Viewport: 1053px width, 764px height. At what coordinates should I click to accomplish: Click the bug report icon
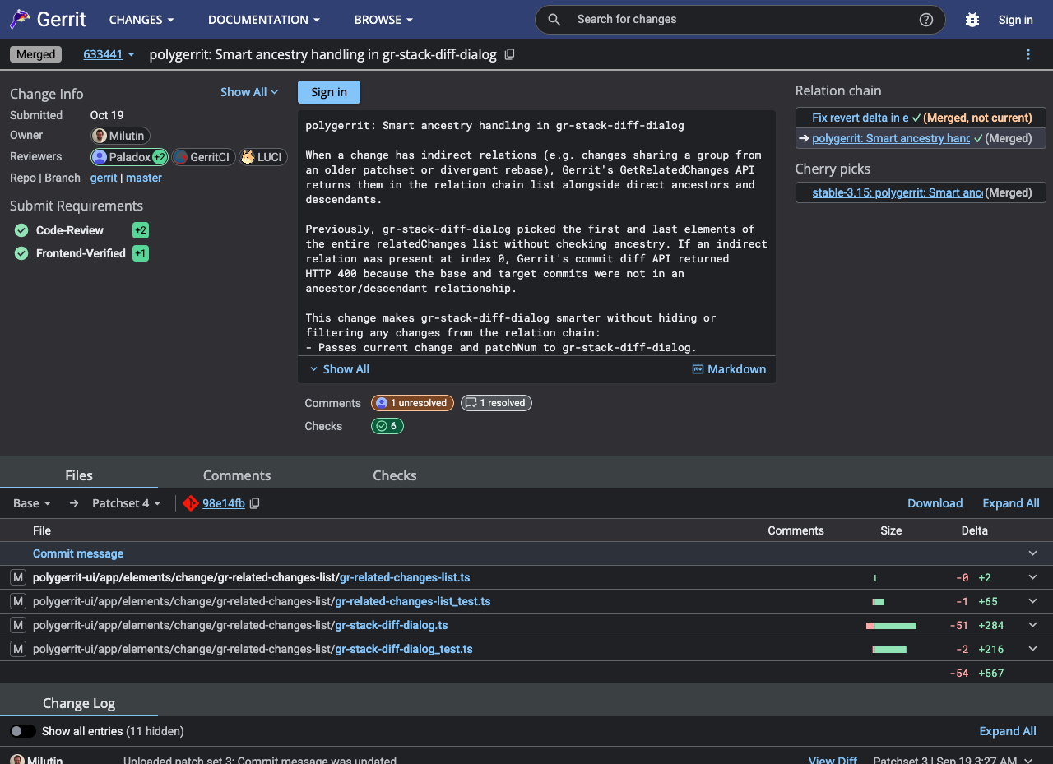972,20
